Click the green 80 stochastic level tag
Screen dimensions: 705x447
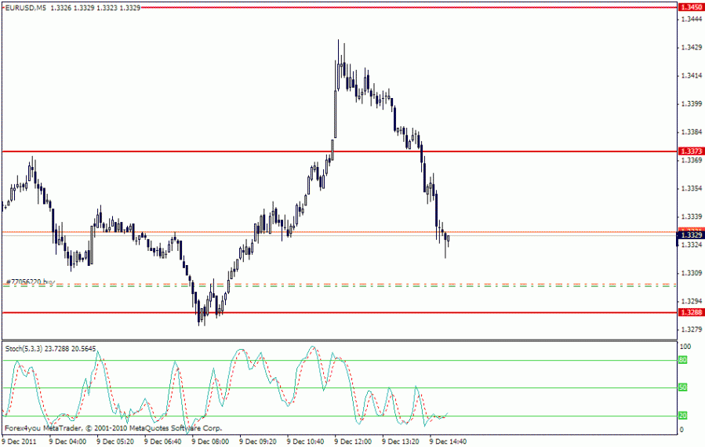683,360
